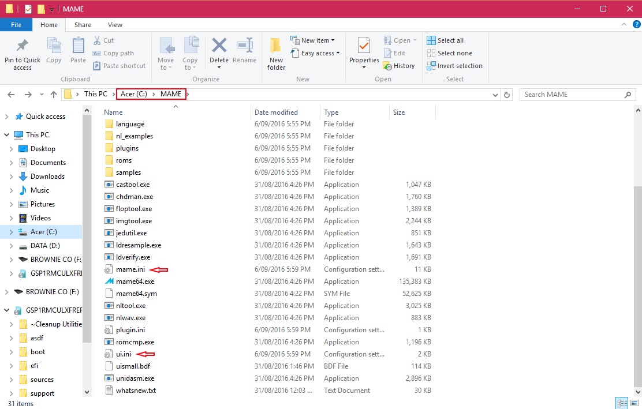The image size is (642, 409).
Task: Switch to details view icon in status bar
Action: 622,403
